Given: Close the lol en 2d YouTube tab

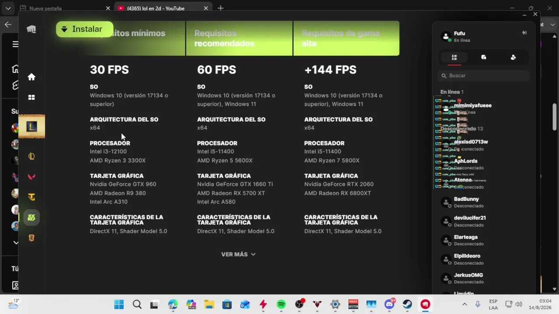Looking at the screenshot, I should point(206,8).
